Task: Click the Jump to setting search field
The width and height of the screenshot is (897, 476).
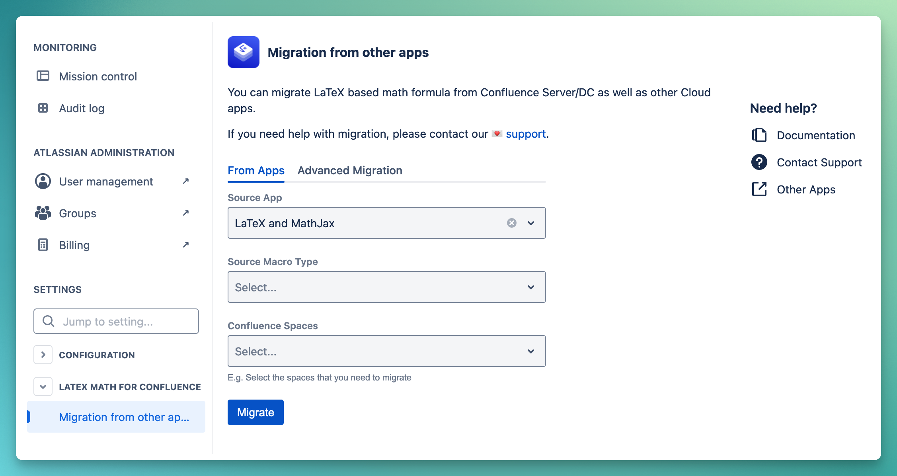Action: tap(116, 322)
